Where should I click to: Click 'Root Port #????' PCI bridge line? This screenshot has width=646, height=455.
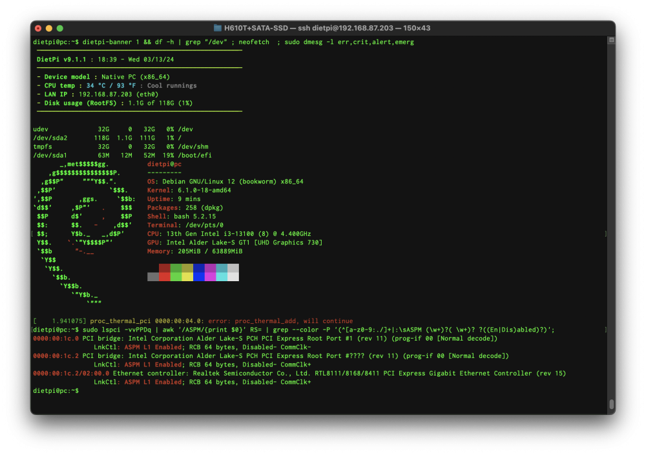[271, 355]
